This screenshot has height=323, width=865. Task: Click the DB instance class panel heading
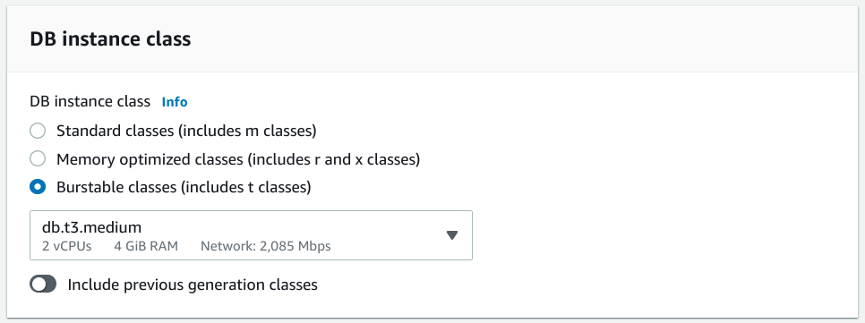(110, 39)
